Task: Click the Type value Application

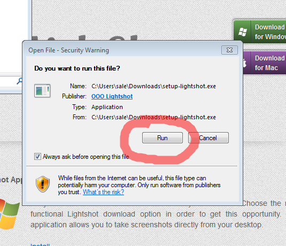Action: [x=107, y=107]
